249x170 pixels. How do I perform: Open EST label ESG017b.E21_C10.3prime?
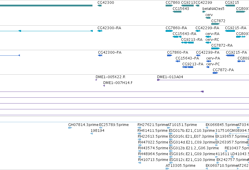point(192,131)
